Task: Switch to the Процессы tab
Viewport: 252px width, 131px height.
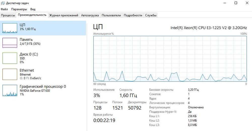Action: point(8,15)
